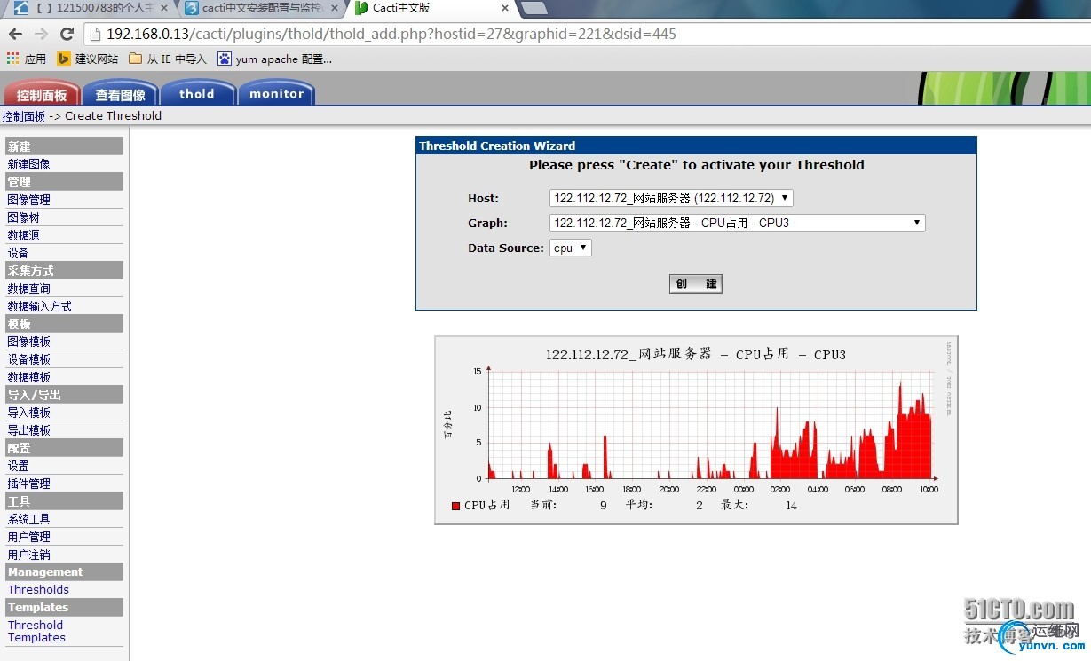Switch to the cacti中文安装配置与监控 tab
The height and width of the screenshot is (661, 1091).
coord(261,8)
